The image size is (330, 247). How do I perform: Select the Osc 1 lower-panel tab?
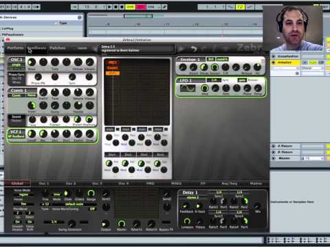[44, 183]
